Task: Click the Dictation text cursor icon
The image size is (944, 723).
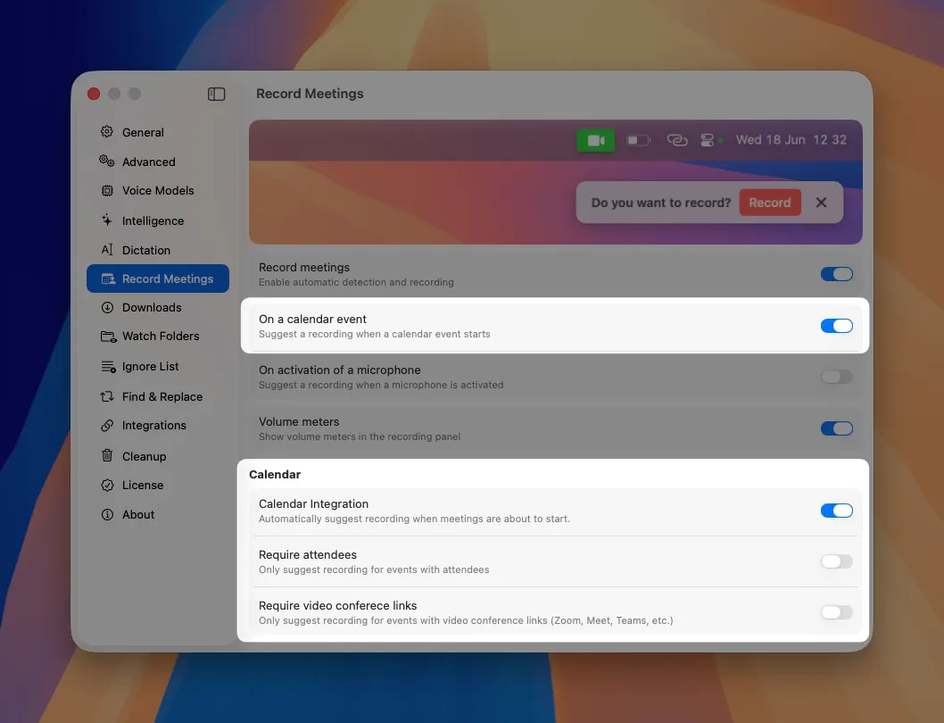Action: [107, 249]
